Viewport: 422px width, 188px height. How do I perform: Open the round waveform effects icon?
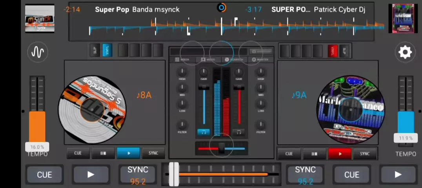pyautogui.click(x=38, y=52)
